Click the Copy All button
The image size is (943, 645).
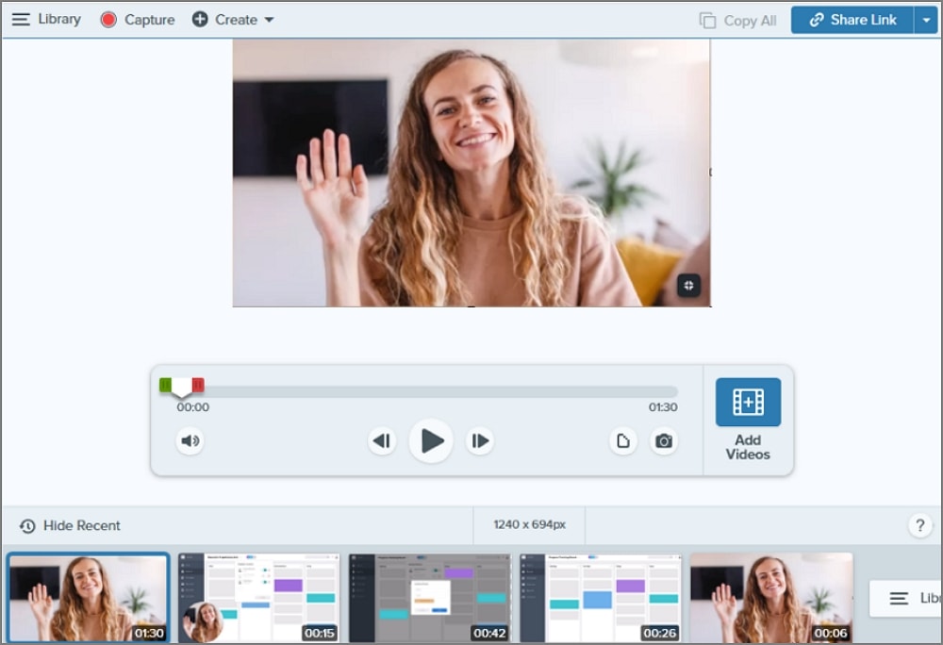click(737, 21)
